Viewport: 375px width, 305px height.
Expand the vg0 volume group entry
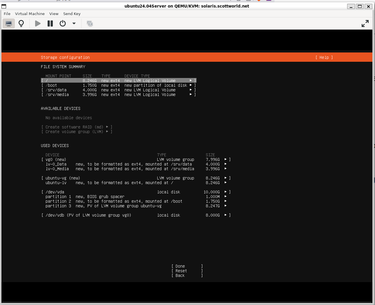[136, 159]
